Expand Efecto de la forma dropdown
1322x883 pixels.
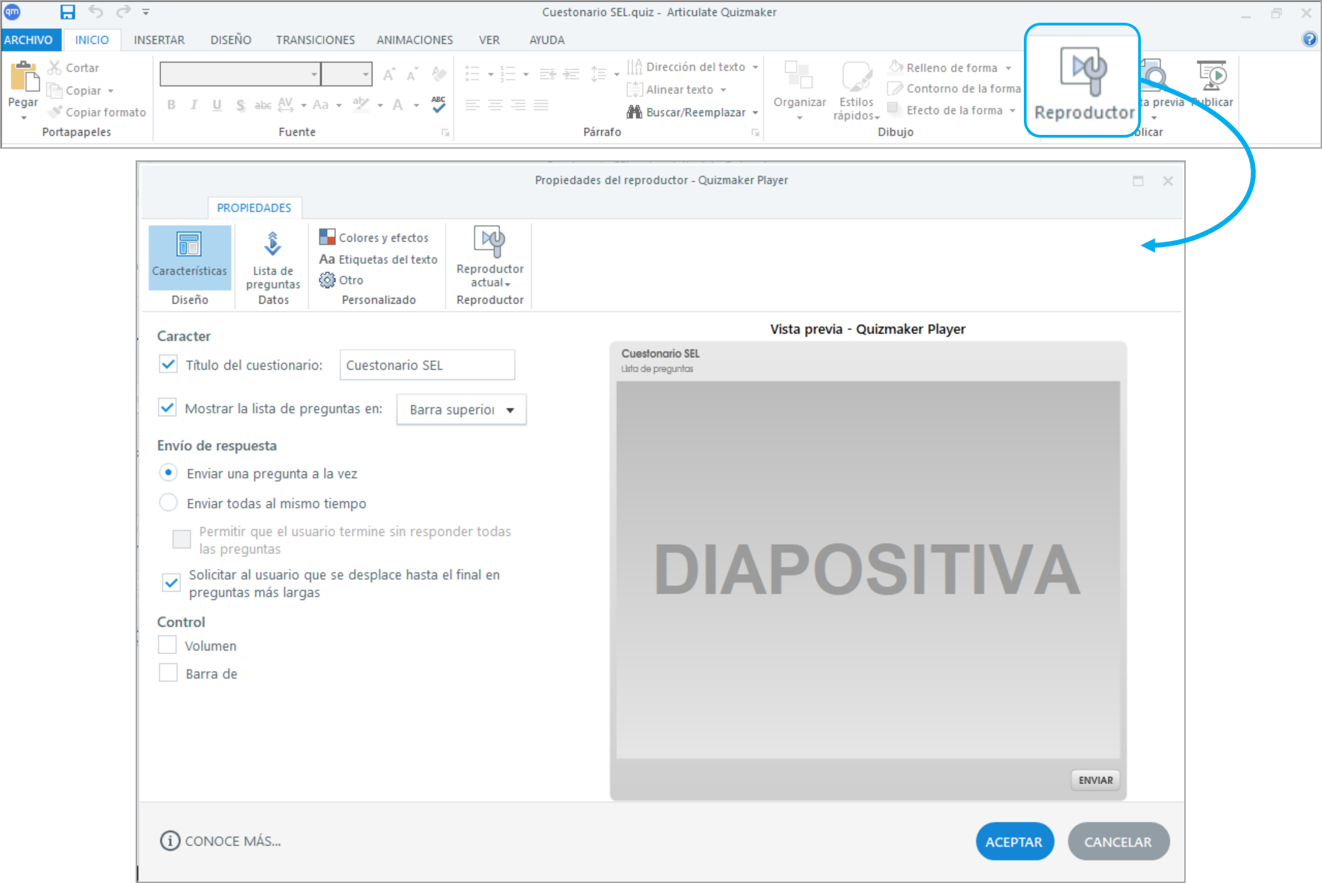[1013, 111]
